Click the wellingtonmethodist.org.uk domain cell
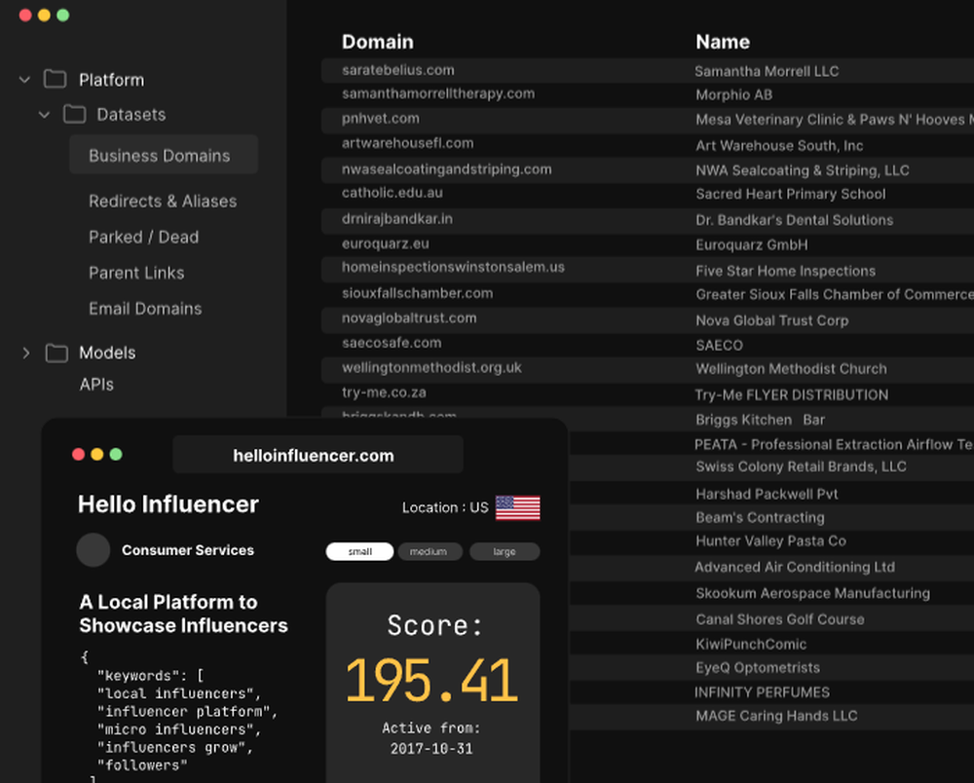 coord(431,368)
